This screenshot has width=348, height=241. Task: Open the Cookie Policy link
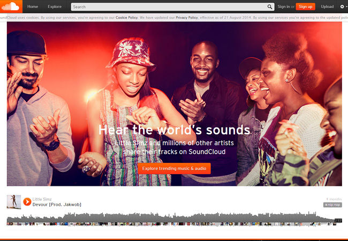click(x=126, y=17)
